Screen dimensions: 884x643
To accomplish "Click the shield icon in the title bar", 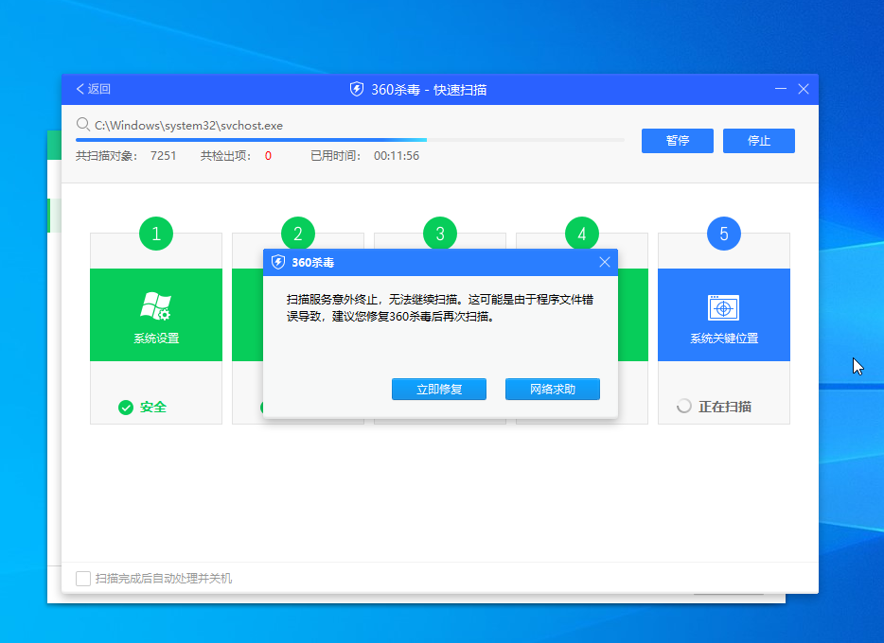I will [x=356, y=89].
